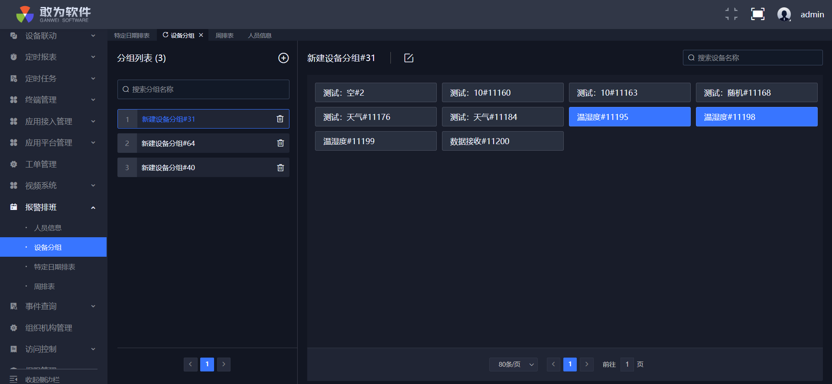832x384 pixels.
Task: Toggle selection of device 温湿度#11198
Action: point(756,117)
